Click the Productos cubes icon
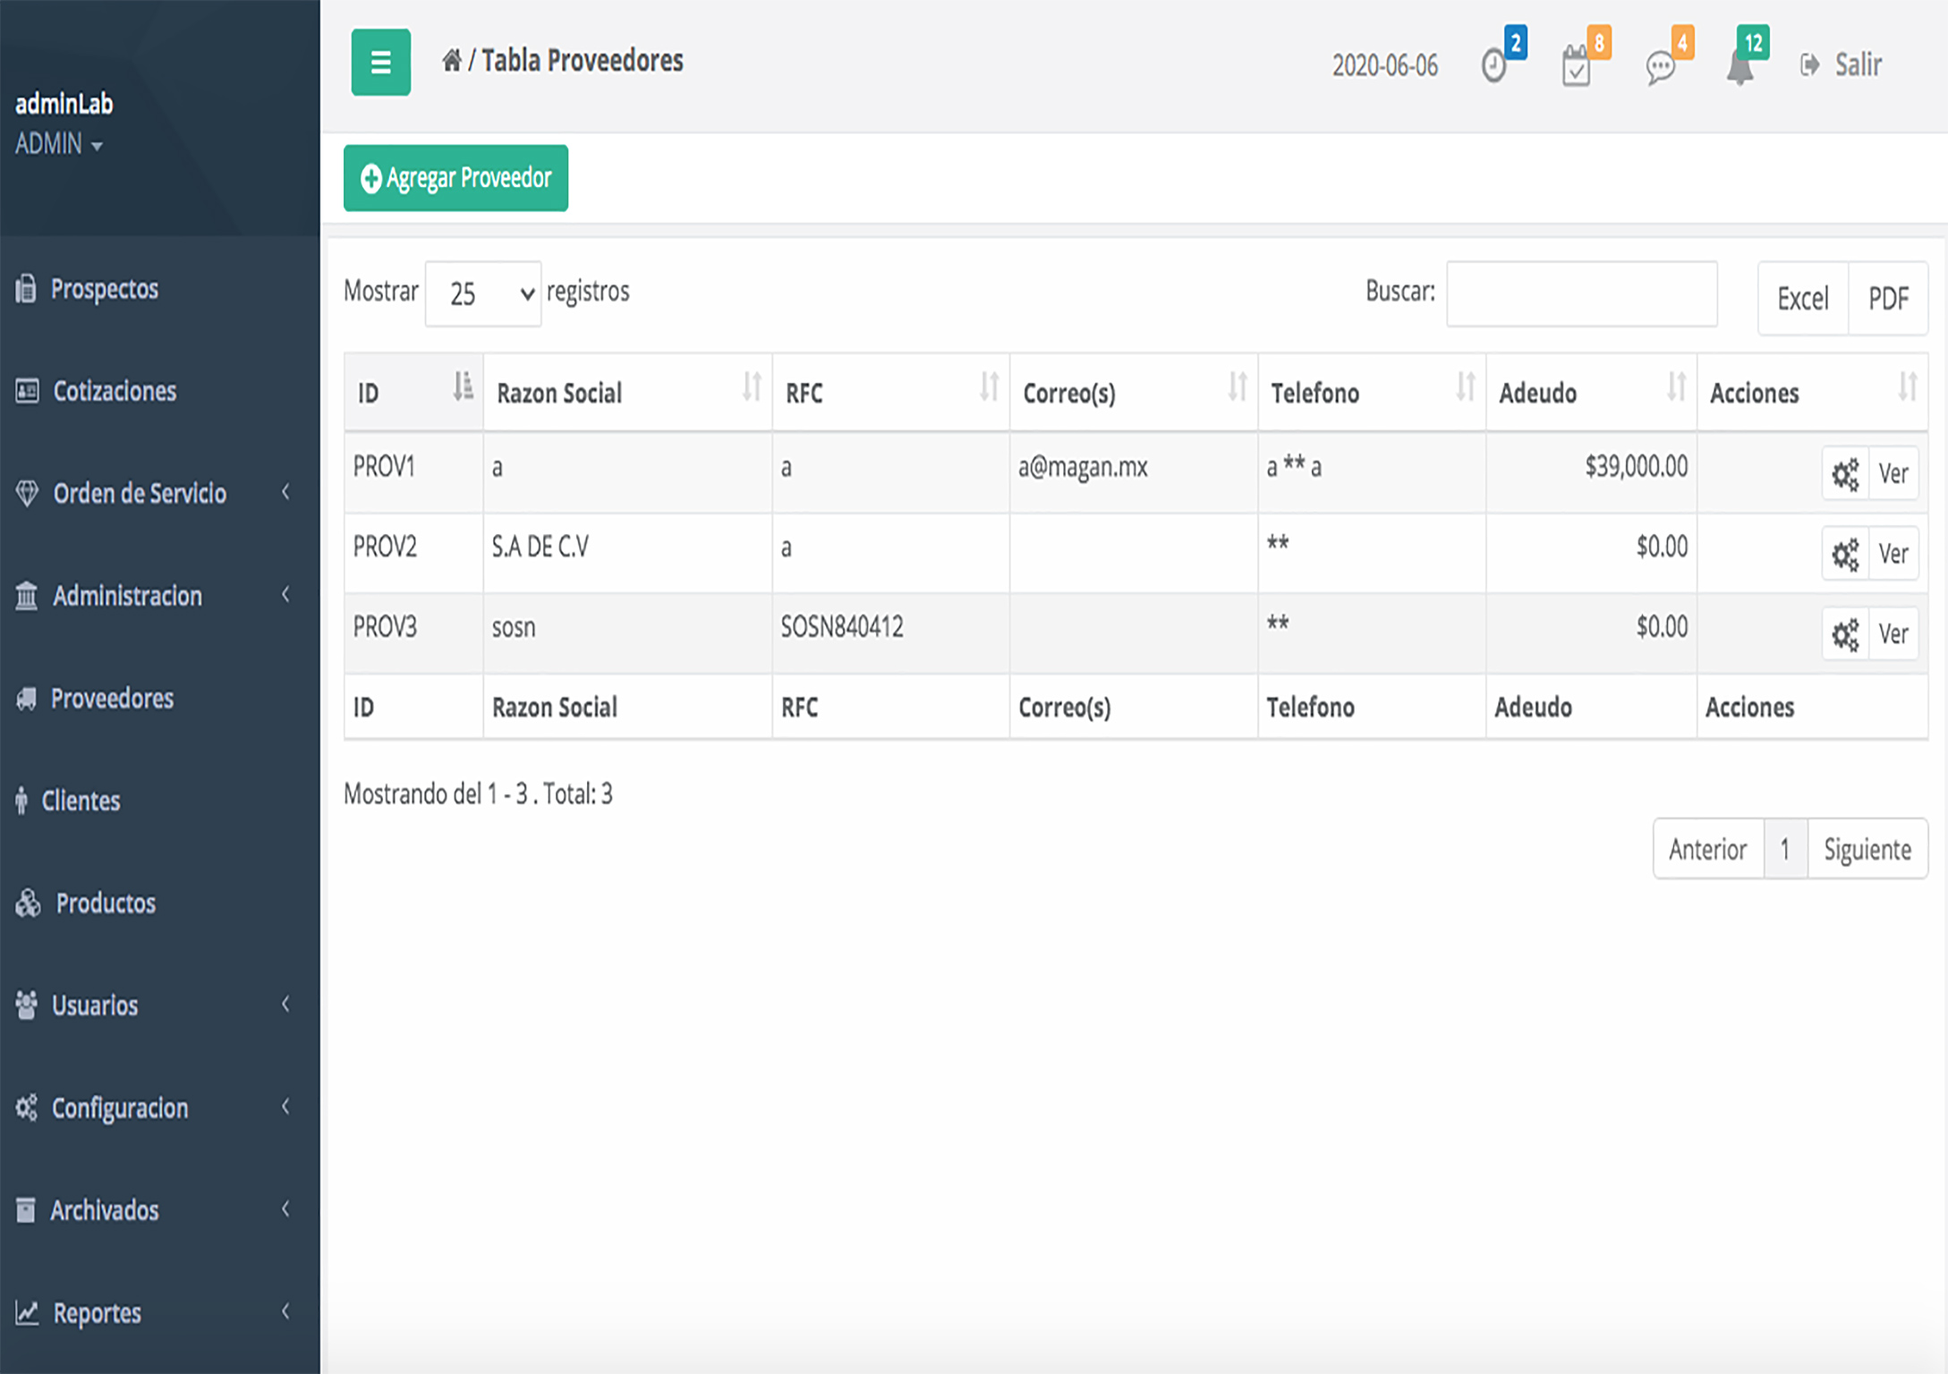 point(28,903)
